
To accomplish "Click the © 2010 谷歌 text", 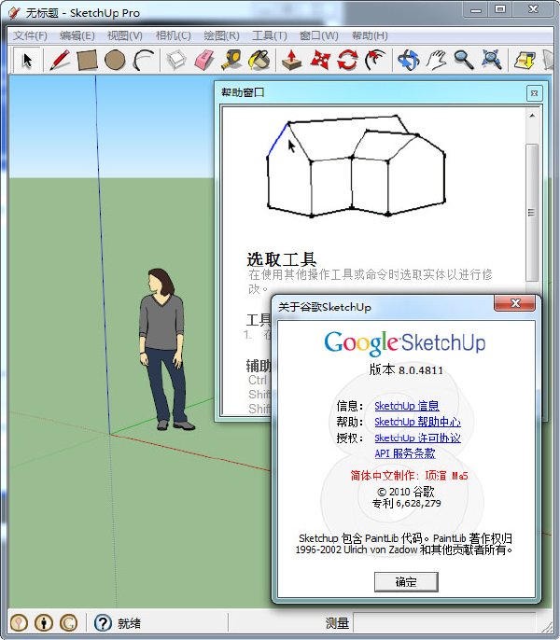I will coord(406,492).
